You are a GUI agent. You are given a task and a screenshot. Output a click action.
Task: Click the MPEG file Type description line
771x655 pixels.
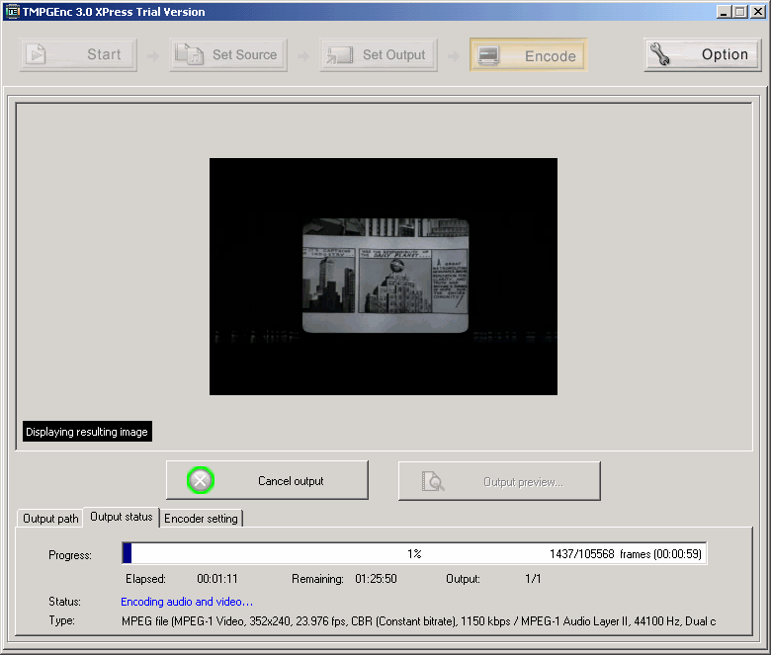point(418,621)
